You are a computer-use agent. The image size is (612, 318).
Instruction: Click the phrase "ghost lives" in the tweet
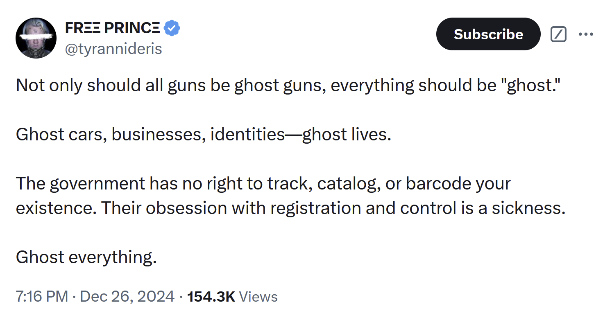point(345,134)
